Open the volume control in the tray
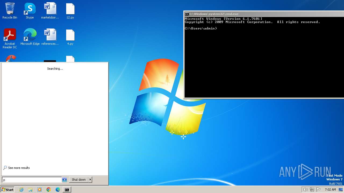 (305, 190)
